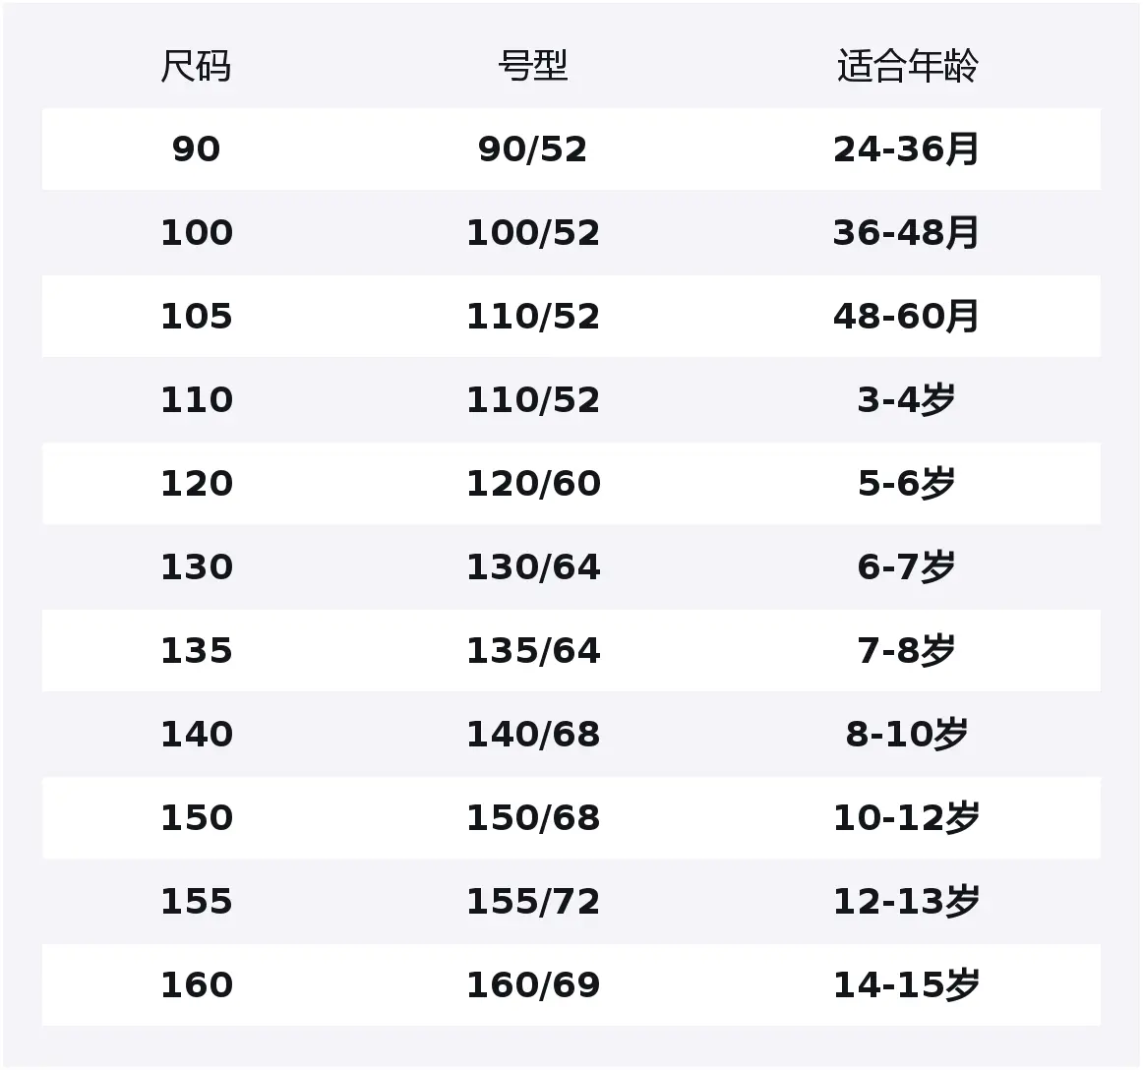This screenshot has width=1143, height=1070.
Task: Select the 155/72 cell
Action: (532, 902)
